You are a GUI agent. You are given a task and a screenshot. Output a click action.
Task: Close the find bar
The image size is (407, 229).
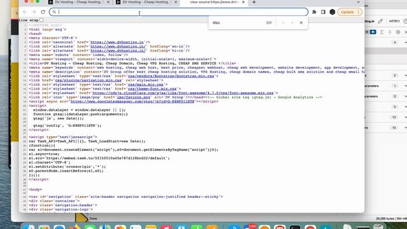(301, 23)
